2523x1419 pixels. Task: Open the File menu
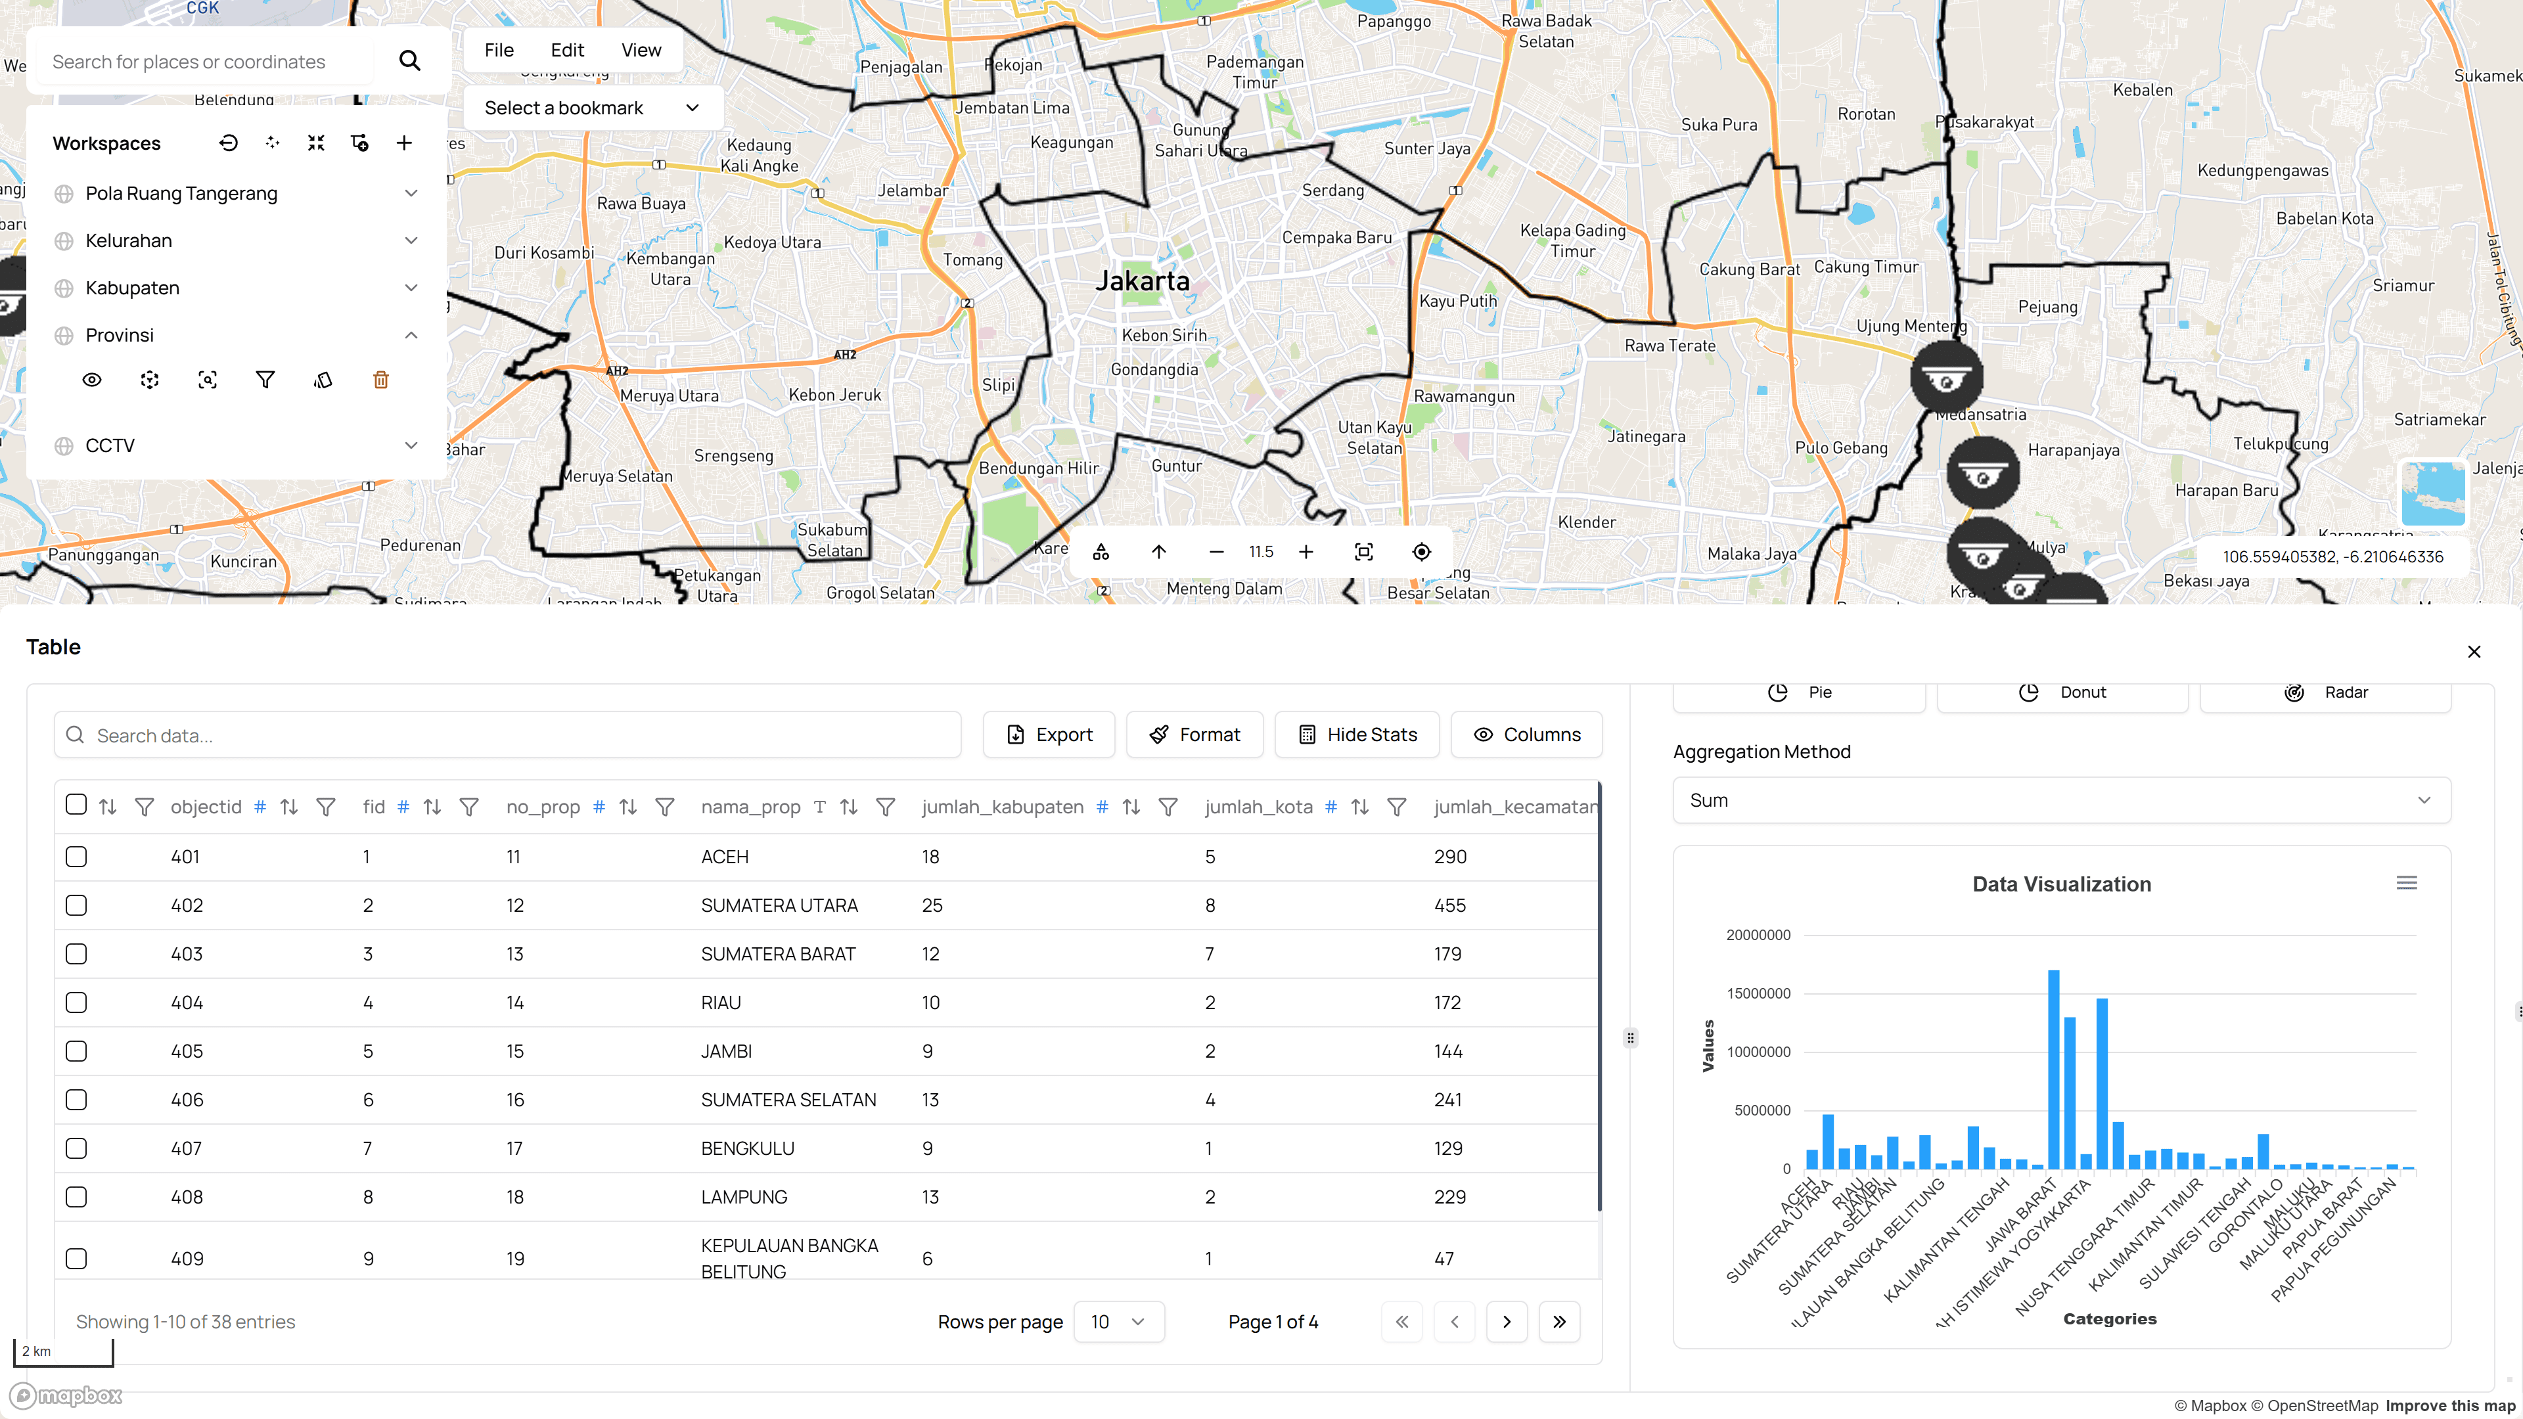[x=499, y=49]
